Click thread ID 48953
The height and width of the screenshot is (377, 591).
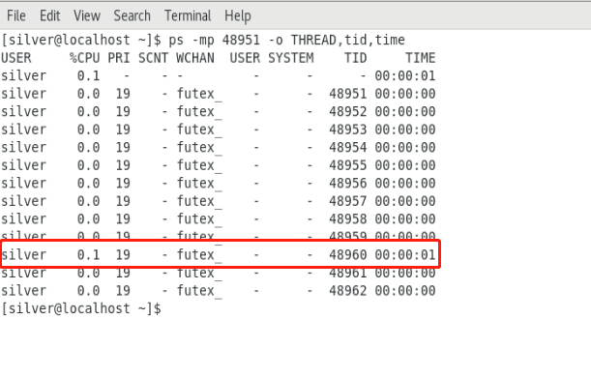(348, 130)
